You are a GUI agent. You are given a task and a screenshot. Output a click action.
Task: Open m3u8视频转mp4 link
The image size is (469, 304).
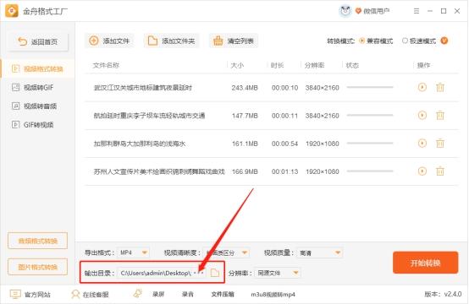tap(273, 295)
